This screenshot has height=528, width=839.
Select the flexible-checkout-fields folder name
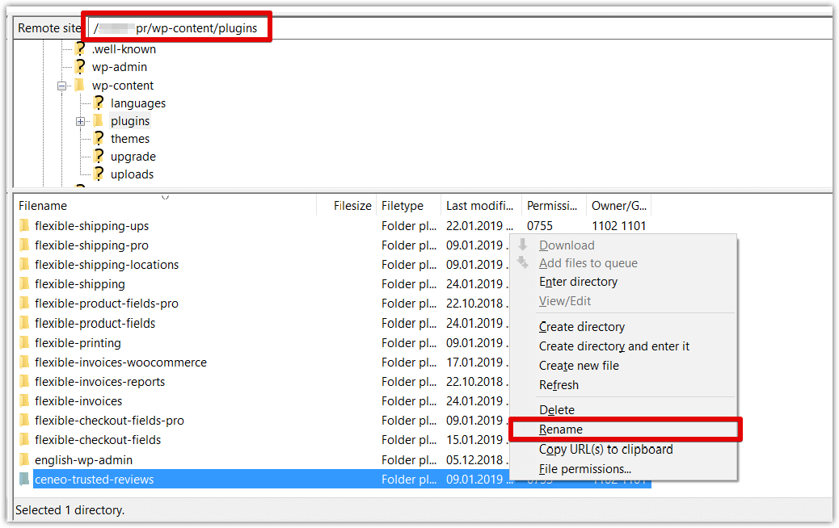(98, 440)
